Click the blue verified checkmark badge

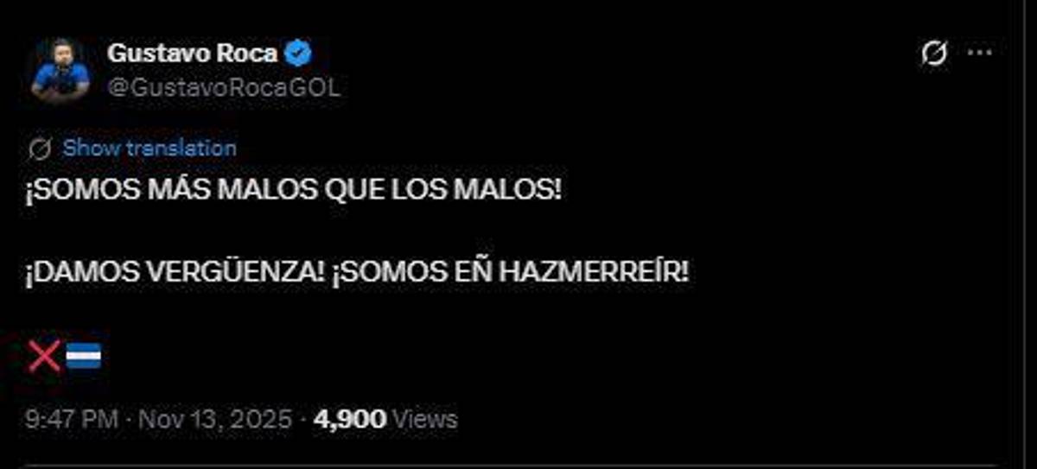(298, 54)
